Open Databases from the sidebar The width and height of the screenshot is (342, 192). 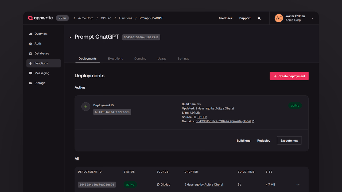coord(44,54)
